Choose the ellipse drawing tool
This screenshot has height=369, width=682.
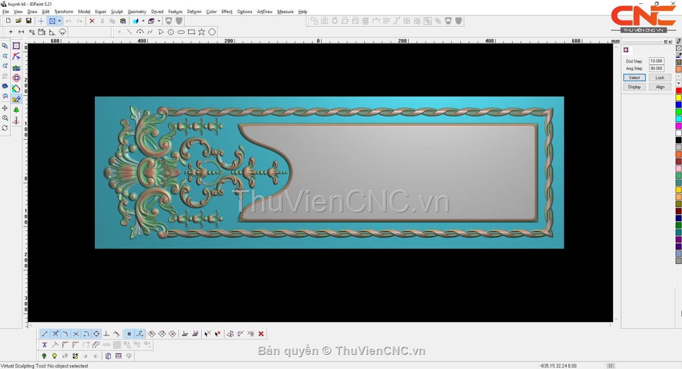pyautogui.click(x=181, y=32)
